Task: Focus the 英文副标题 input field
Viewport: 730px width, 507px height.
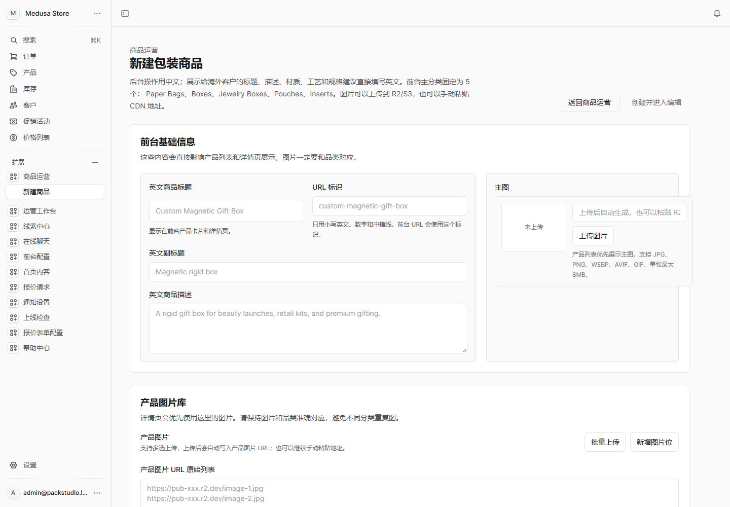Action: (308, 272)
